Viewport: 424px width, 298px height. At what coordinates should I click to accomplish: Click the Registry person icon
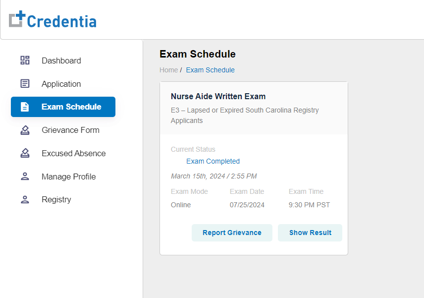[x=25, y=199]
